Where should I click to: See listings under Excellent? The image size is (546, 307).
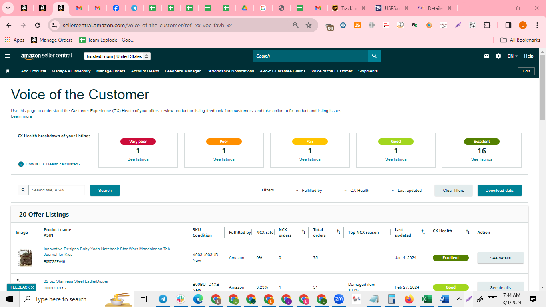[482, 159]
